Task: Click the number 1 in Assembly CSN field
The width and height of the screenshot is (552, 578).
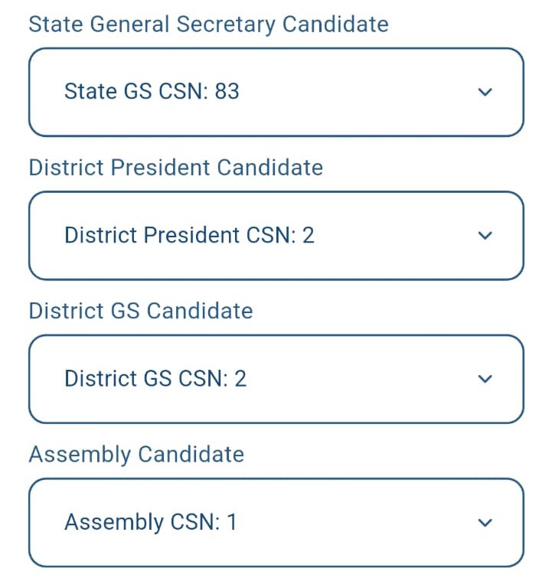Action: click(231, 521)
